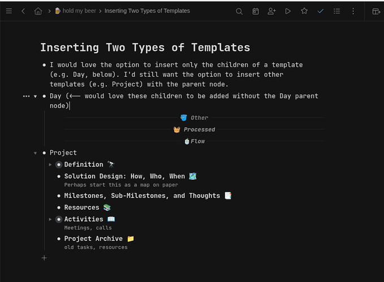
Task: Open the three-dot node menu beside Day
Action: (x=26, y=96)
